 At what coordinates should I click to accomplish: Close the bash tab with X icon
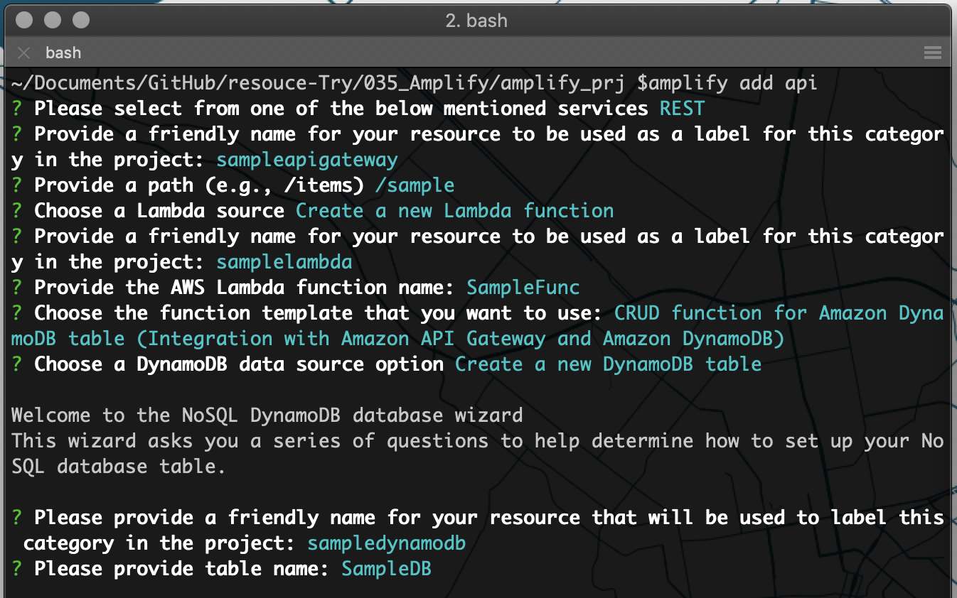tap(23, 53)
